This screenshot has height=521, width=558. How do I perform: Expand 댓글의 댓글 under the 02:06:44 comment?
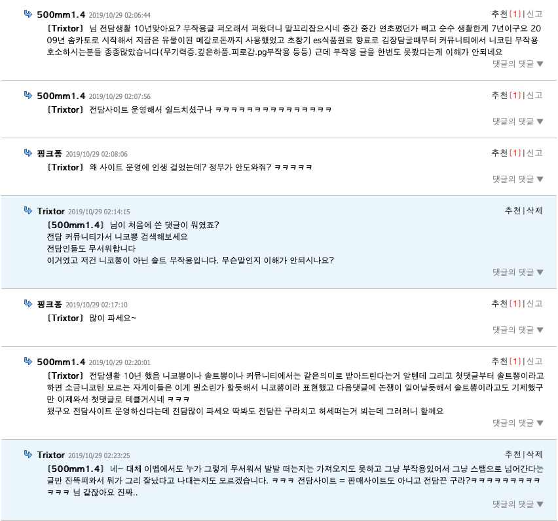(x=518, y=64)
